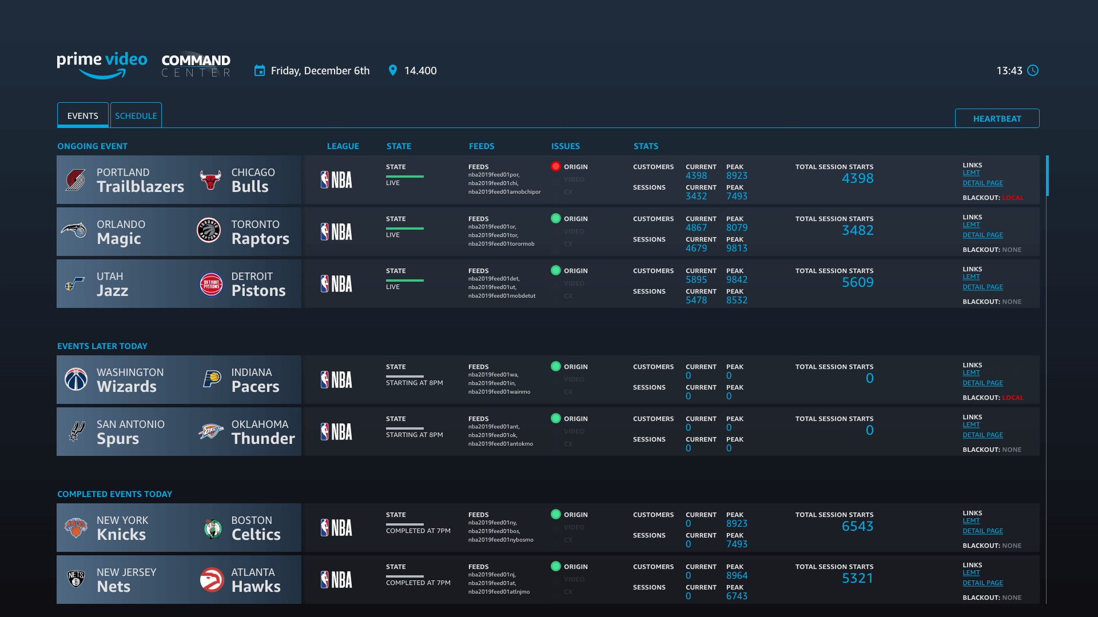Viewport: 1098px width, 617px height.
Task: Select the Events tab
Action: (83, 115)
